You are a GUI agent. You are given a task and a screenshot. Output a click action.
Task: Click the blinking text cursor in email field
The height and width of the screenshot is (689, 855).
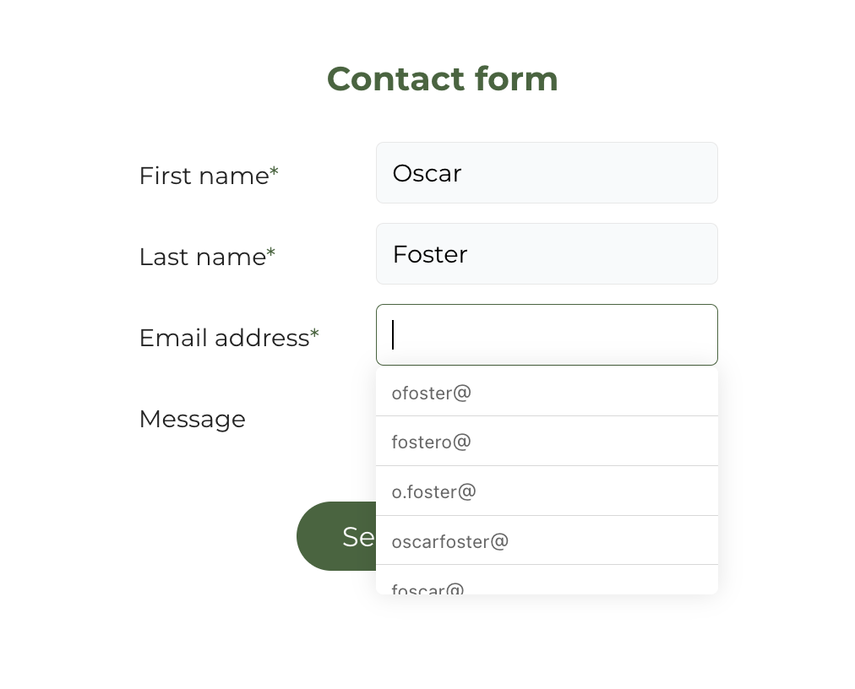(393, 334)
